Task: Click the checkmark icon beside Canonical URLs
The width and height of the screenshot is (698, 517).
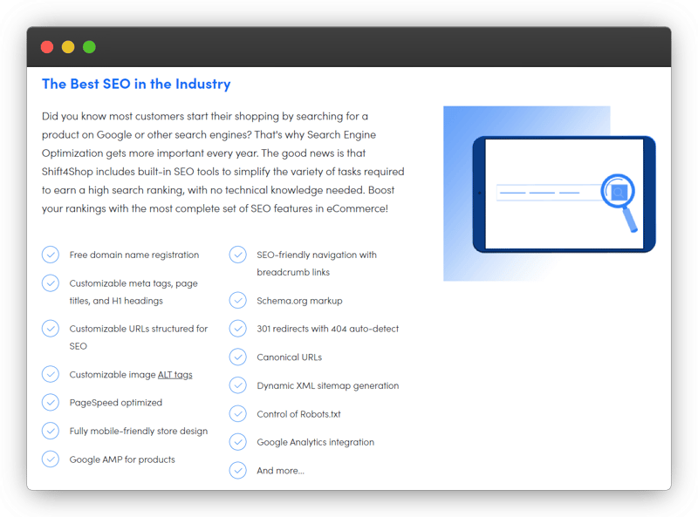Action: pyautogui.click(x=237, y=357)
